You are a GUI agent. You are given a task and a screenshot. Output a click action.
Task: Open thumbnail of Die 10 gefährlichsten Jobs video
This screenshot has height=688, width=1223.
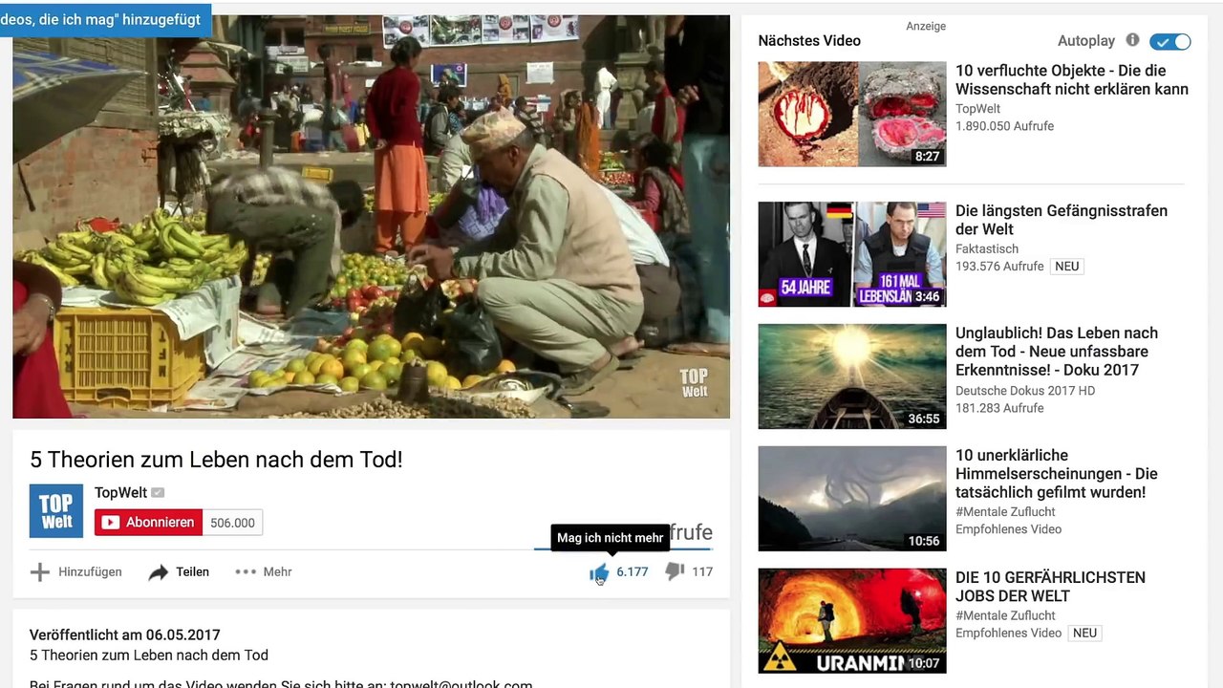click(852, 620)
